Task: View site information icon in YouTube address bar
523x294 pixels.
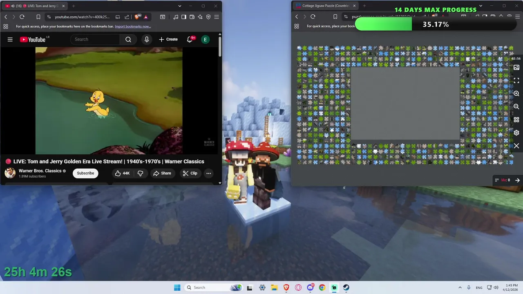Action: (49, 17)
